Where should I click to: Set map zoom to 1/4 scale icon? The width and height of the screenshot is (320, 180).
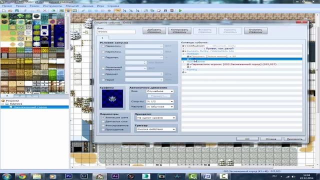[x=131, y=10]
